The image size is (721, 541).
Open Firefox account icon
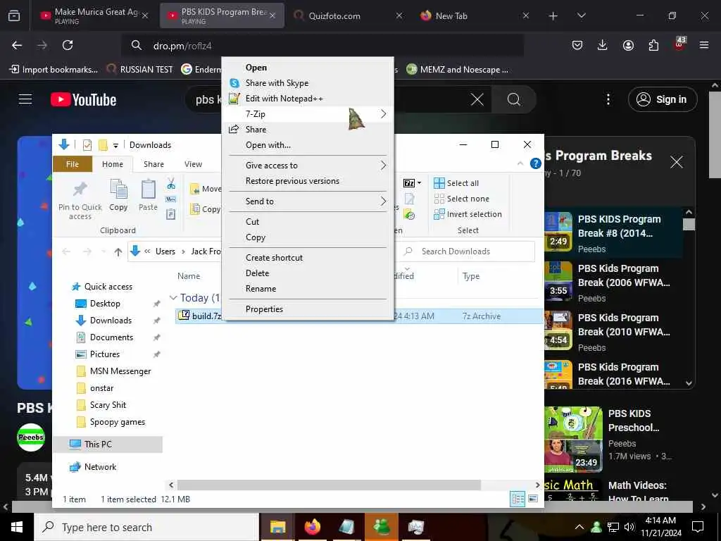pos(628,45)
